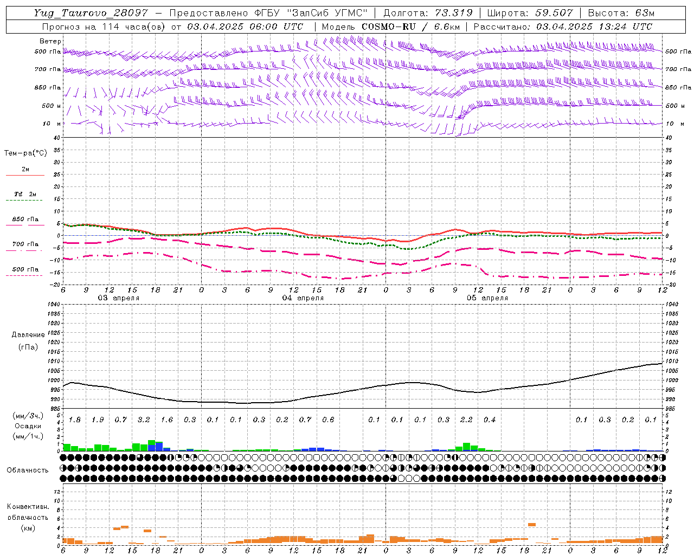Click the Давление pressure panel label
Screen dimensions: 694x555
28,335
